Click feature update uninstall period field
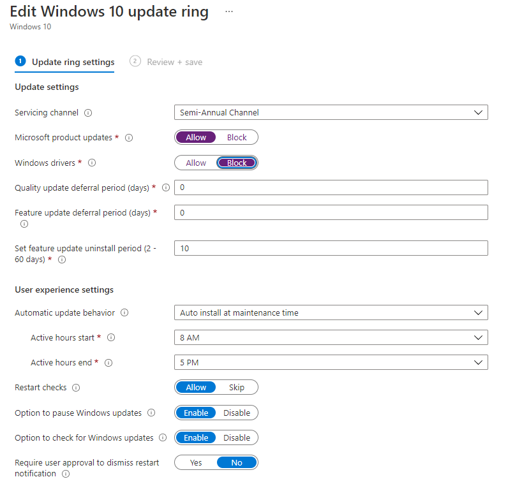 tap(331, 249)
